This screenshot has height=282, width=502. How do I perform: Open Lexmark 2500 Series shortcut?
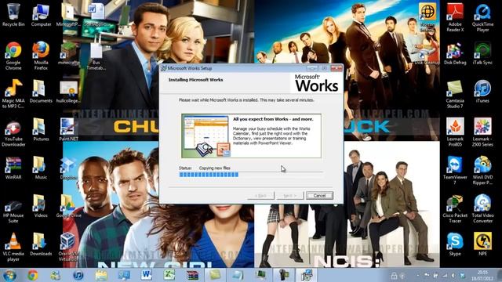(x=482, y=132)
